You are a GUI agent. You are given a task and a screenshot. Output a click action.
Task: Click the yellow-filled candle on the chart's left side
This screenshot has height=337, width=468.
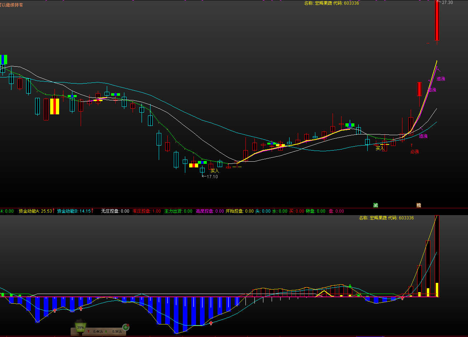click(x=54, y=106)
